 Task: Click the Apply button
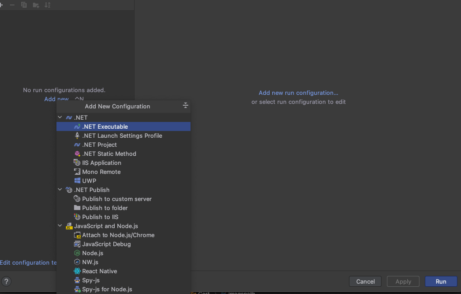click(403, 281)
